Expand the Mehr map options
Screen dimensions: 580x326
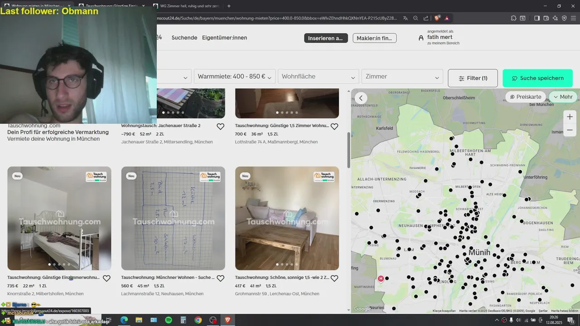(563, 97)
